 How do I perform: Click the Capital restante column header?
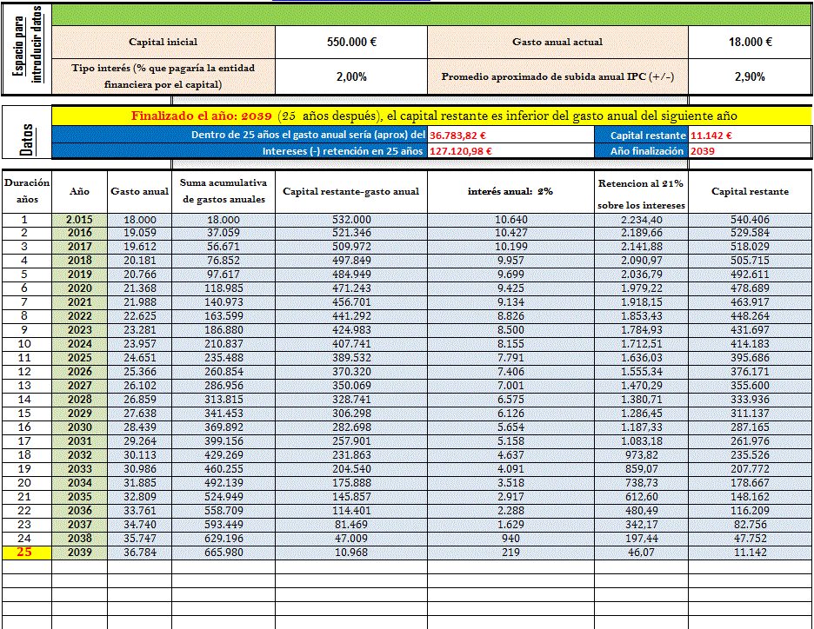coord(750,191)
